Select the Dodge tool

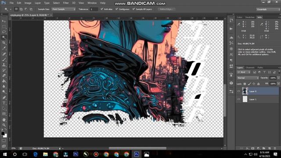[4, 92]
